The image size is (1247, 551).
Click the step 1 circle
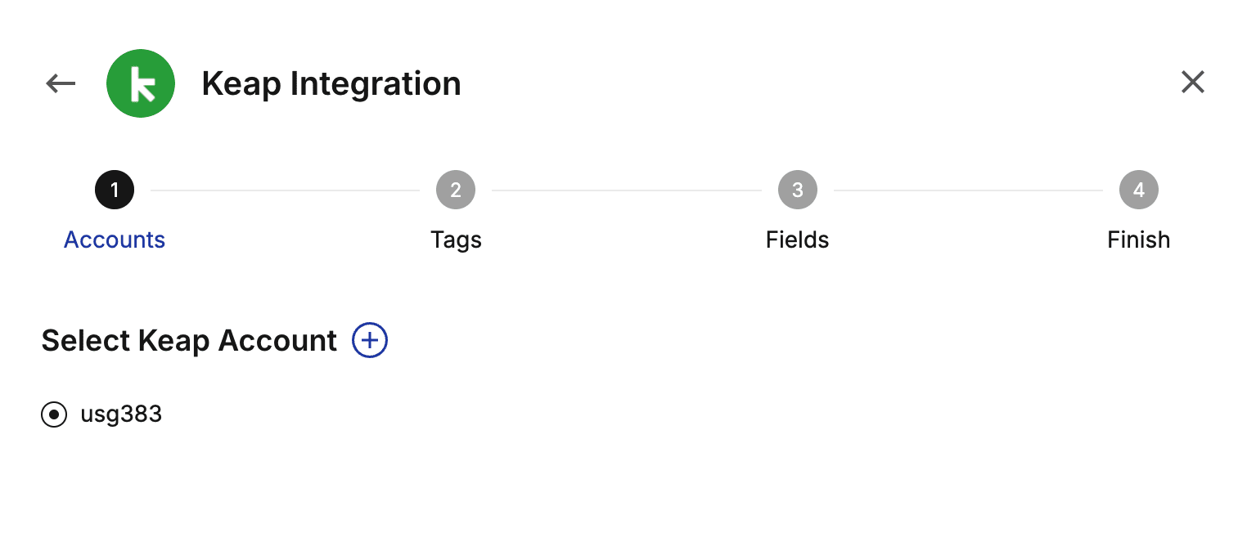[115, 190]
